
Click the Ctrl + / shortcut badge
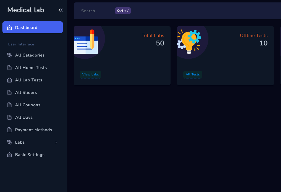click(123, 11)
